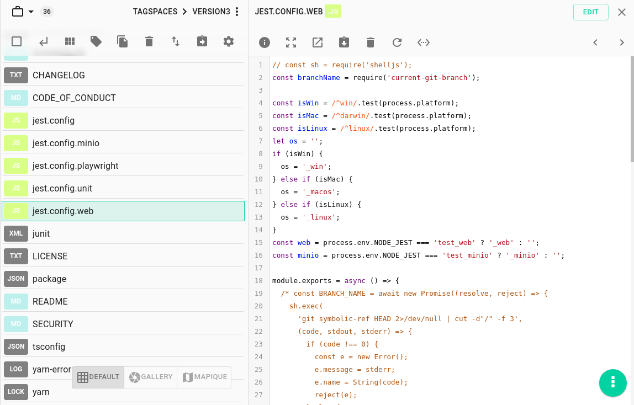
Task: Click the JSON tag on package
Action: [x=16, y=279]
